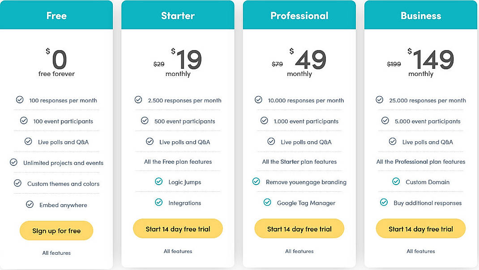Select the checkmark beside Buy additional responses

point(384,202)
